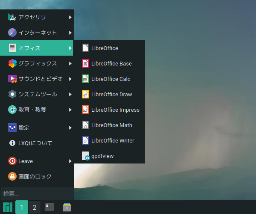Click the red Leave power icon

coord(12,161)
